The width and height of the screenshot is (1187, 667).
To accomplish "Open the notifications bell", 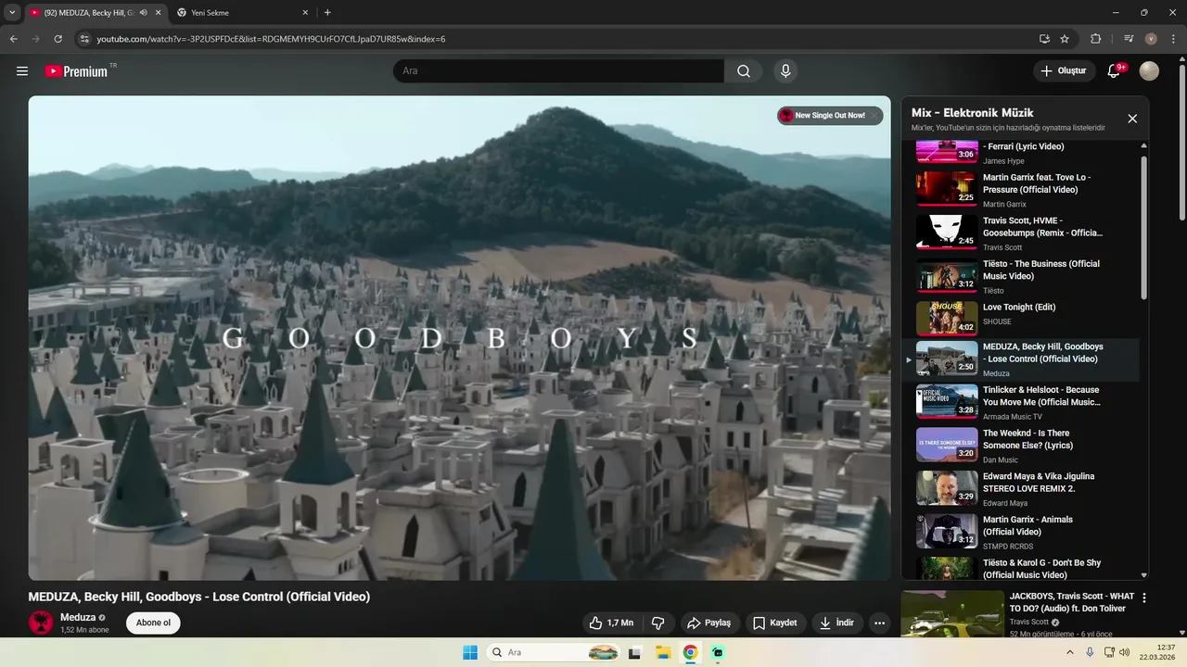I will [1114, 71].
